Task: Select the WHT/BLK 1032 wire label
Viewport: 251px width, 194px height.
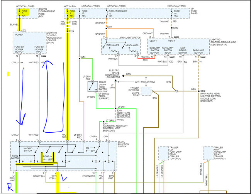Action: click(x=165, y=62)
